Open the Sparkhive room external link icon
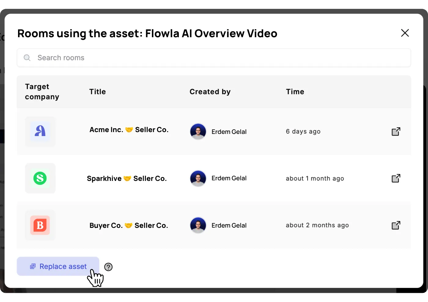Viewport: 428px width, 302px height. [x=396, y=178]
